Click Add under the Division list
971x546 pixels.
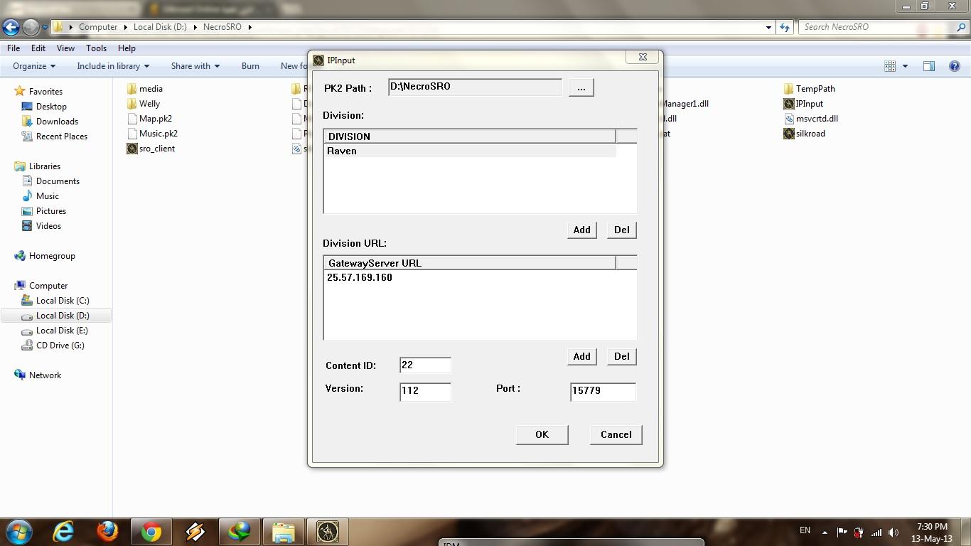click(x=581, y=230)
